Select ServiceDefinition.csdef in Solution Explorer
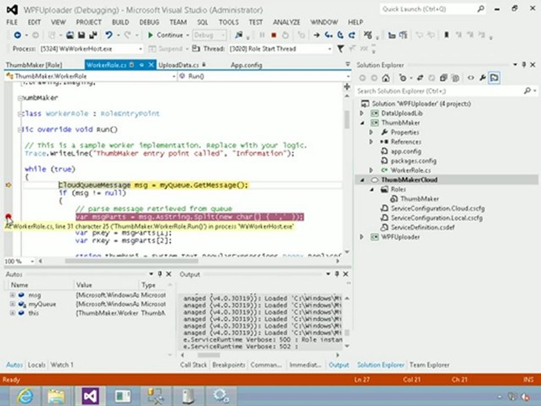Image resolution: width=541 pixels, height=406 pixels. [x=422, y=227]
